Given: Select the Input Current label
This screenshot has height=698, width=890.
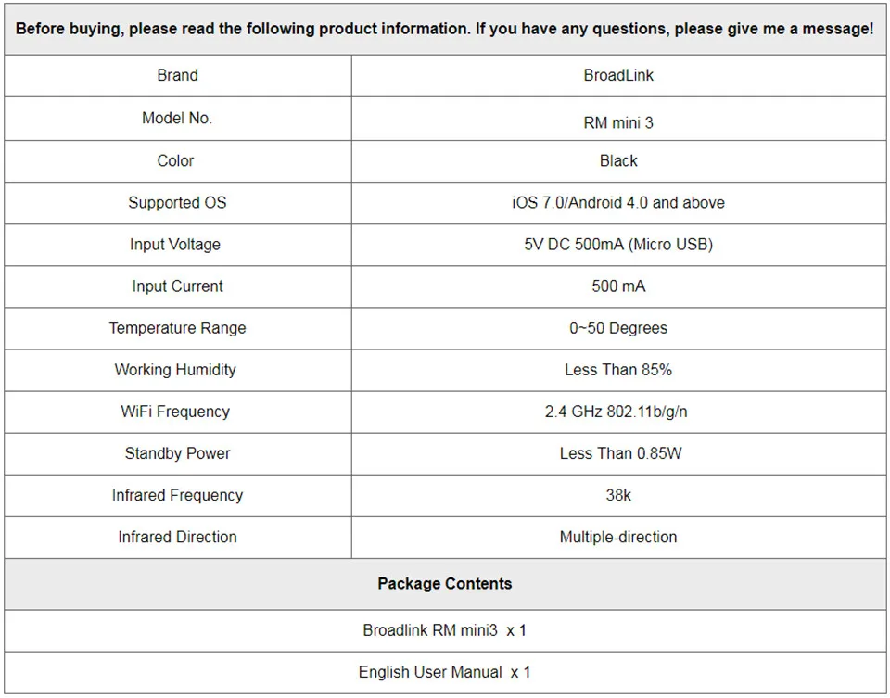Looking at the screenshot, I should click(x=178, y=286).
